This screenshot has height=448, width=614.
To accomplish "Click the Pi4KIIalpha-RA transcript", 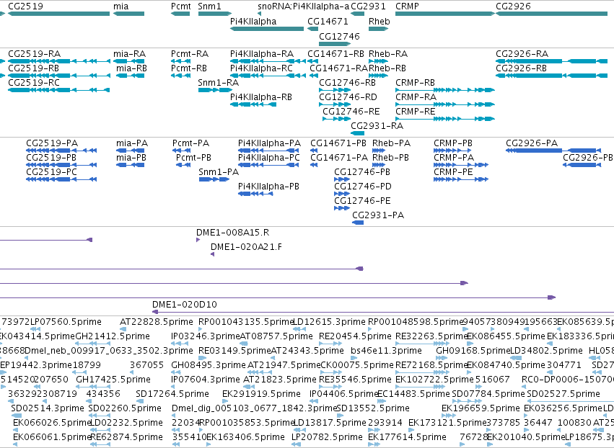I will [268, 61].
